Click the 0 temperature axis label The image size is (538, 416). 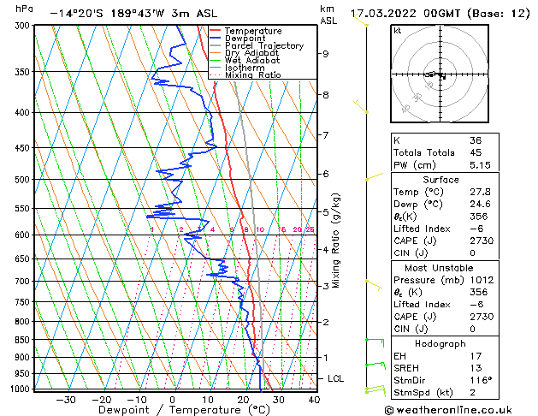[172, 400]
